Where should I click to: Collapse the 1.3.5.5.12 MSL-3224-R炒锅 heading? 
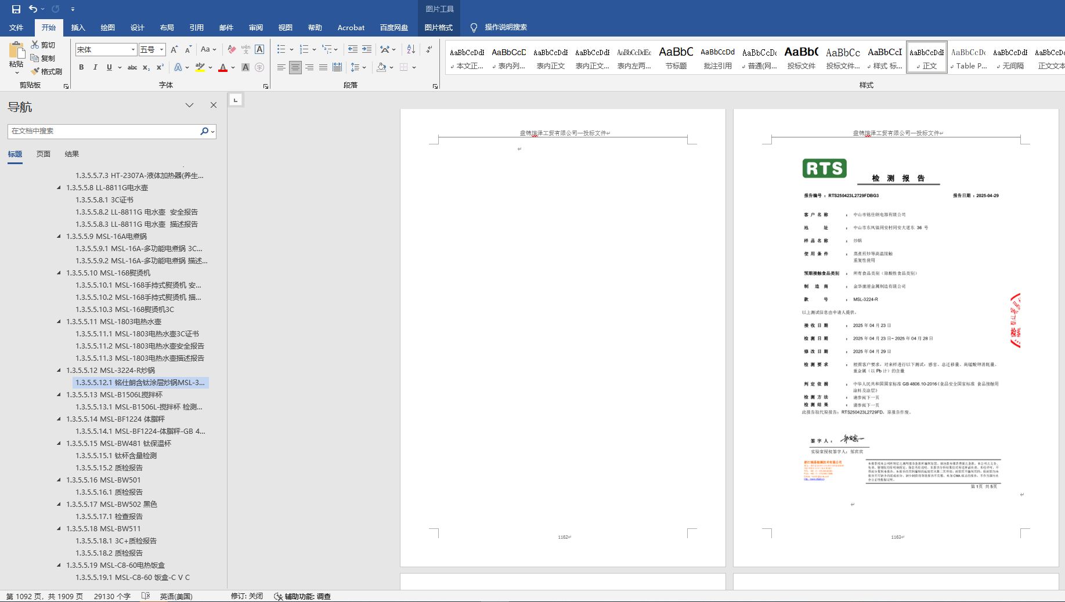pos(59,370)
